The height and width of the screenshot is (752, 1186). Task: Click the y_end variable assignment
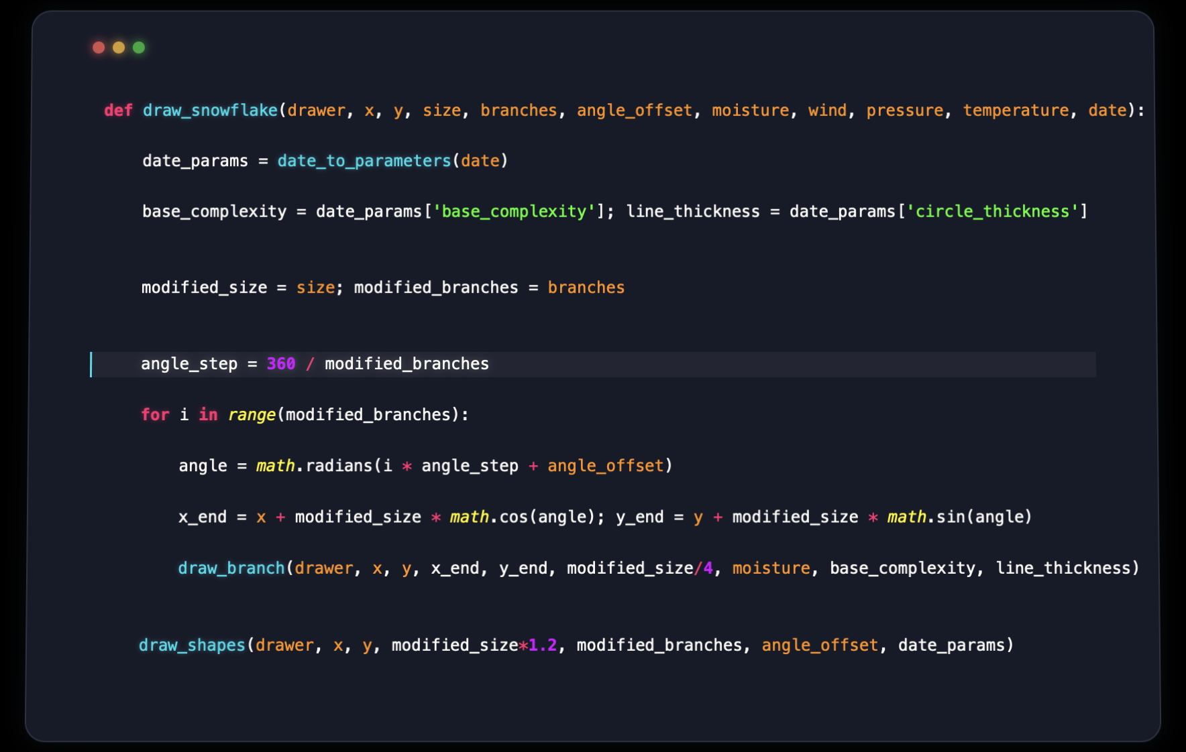pyautogui.click(x=639, y=517)
